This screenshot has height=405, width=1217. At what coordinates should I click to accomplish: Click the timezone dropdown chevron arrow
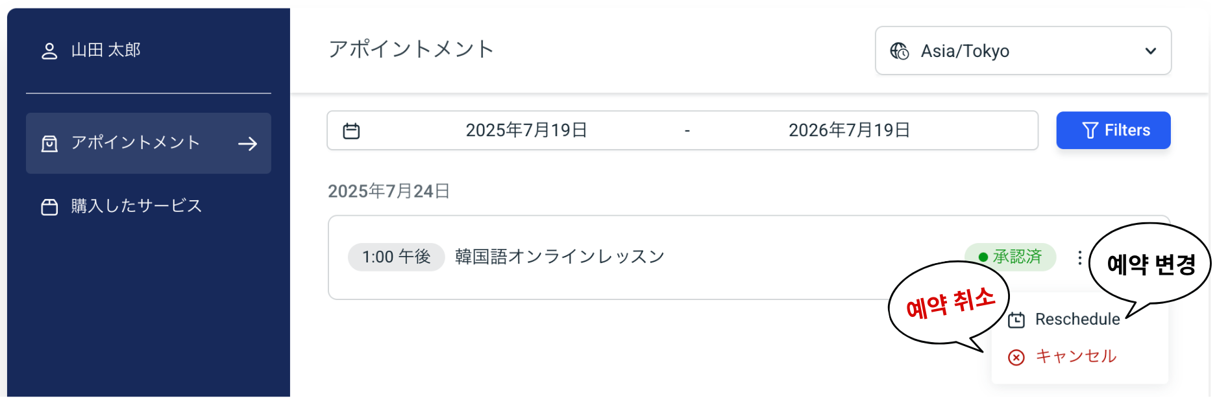[x=1150, y=51]
